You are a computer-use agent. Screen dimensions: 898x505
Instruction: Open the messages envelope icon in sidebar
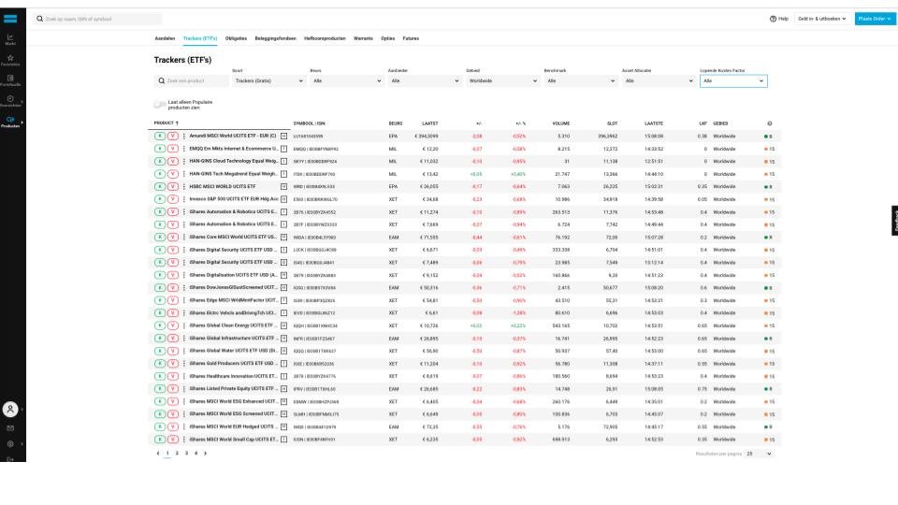click(x=10, y=427)
